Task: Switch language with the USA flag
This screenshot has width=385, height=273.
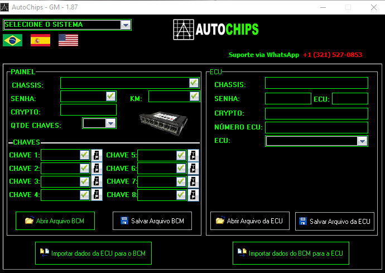Action: (68, 40)
